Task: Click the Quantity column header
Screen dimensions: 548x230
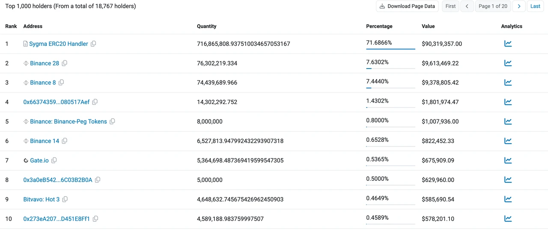Action: (x=206, y=26)
